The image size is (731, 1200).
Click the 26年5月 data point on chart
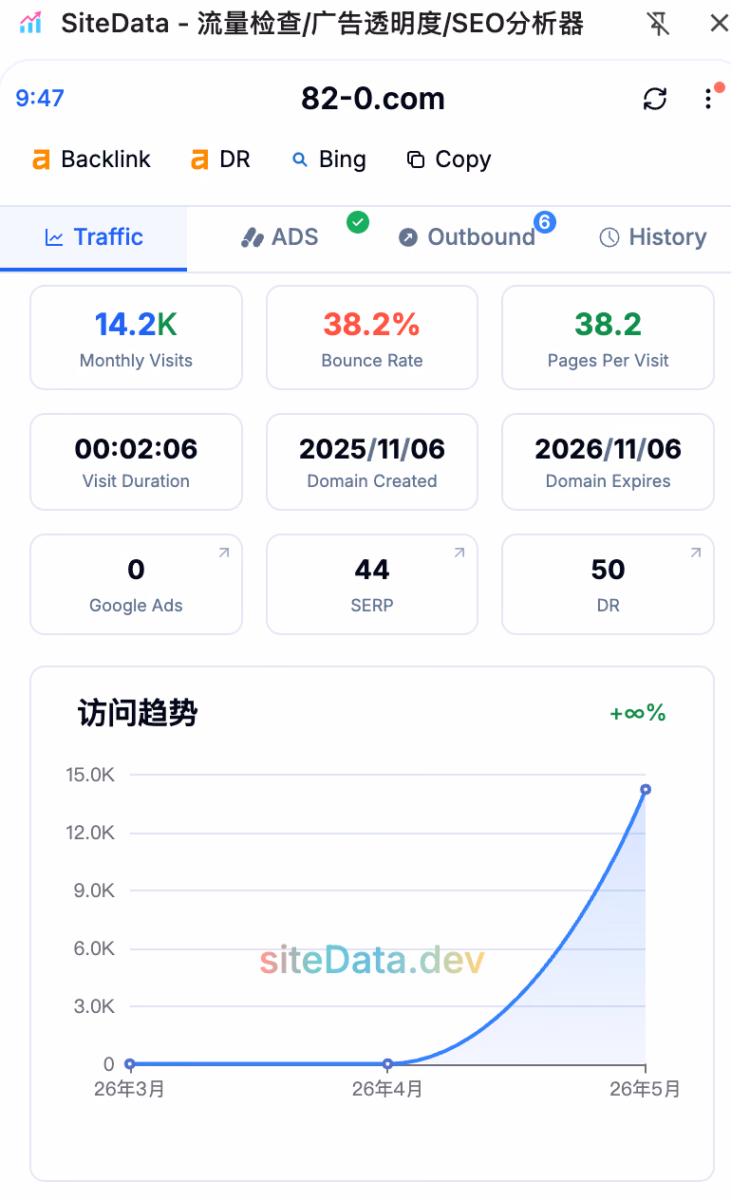(646, 789)
